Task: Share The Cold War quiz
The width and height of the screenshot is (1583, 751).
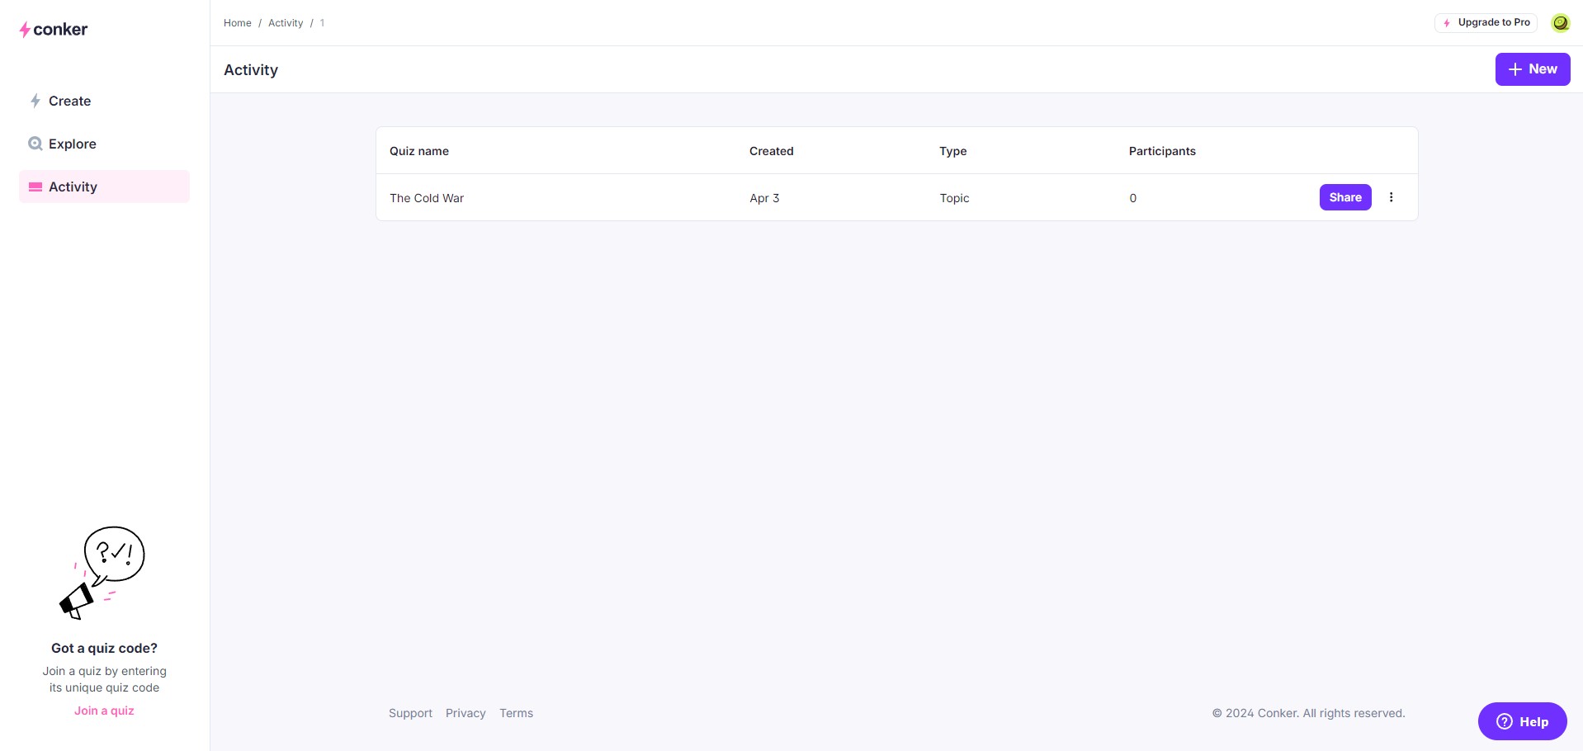Action: 1345,197
